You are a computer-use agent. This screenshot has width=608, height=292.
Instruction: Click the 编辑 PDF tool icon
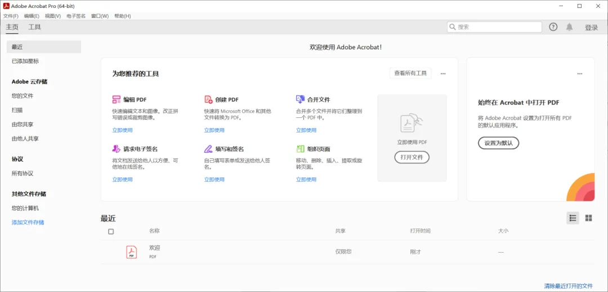pos(117,99)
